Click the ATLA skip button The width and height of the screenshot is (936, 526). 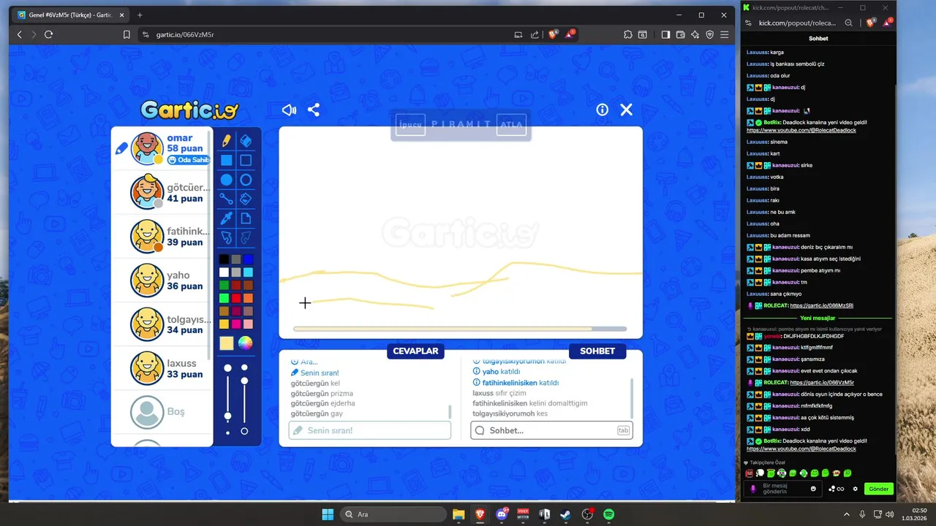pos(511,124)
